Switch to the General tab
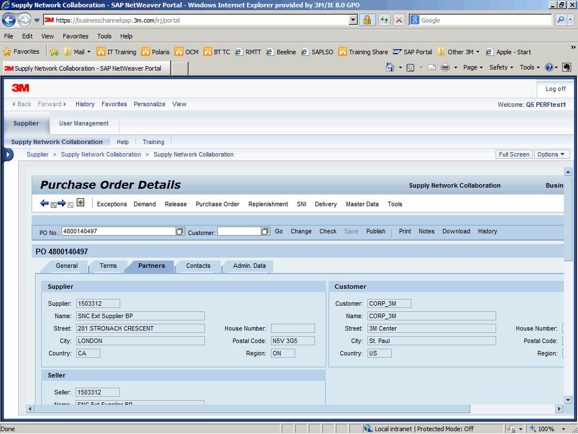 pyautogui.click(x=67, y=266)
